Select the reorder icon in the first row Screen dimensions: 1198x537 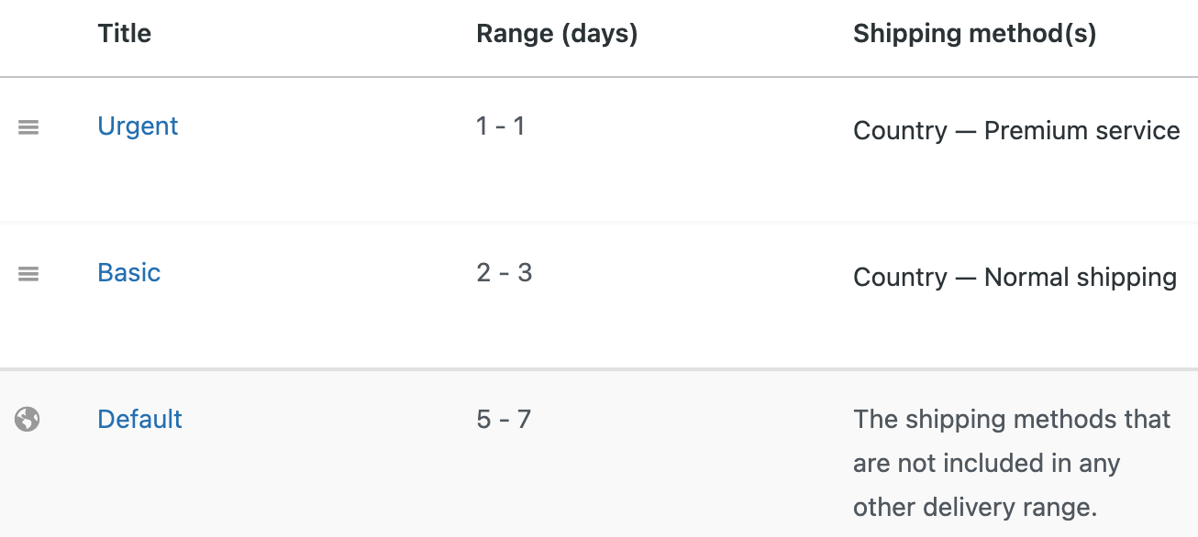pyautogui.click(x=28, y=127)
